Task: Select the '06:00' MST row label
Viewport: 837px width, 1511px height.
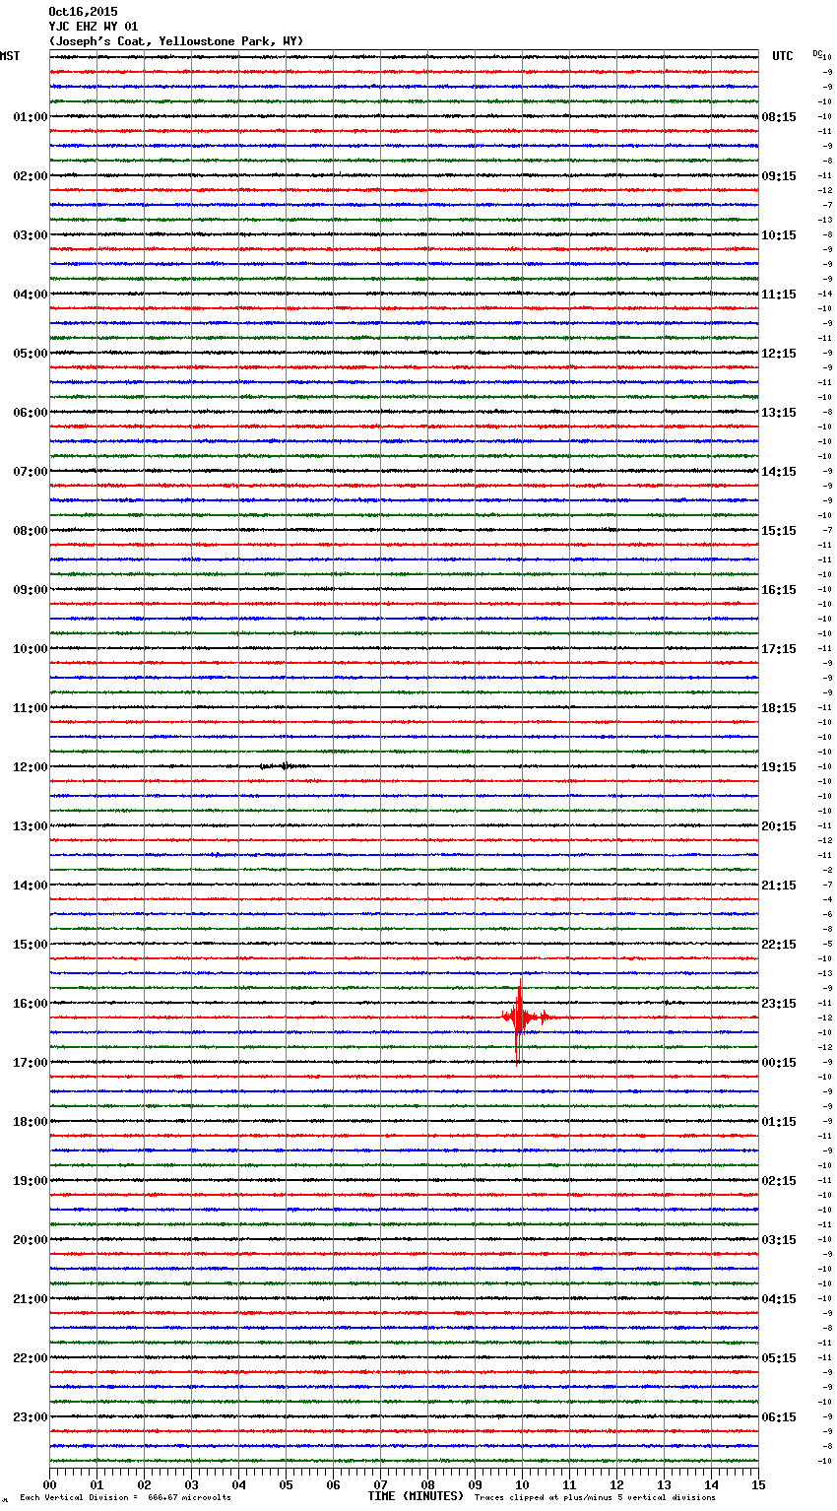Action: [x=31, y=413]
